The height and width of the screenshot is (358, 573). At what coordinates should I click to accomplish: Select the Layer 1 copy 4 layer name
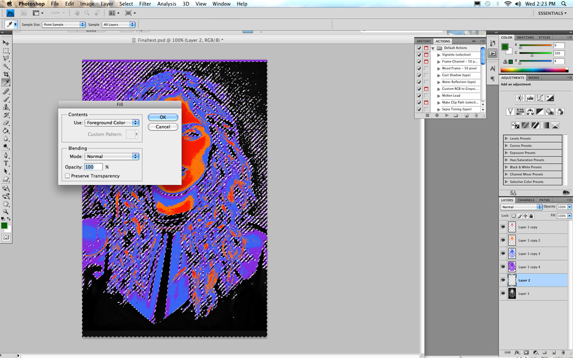coord(529,267)
